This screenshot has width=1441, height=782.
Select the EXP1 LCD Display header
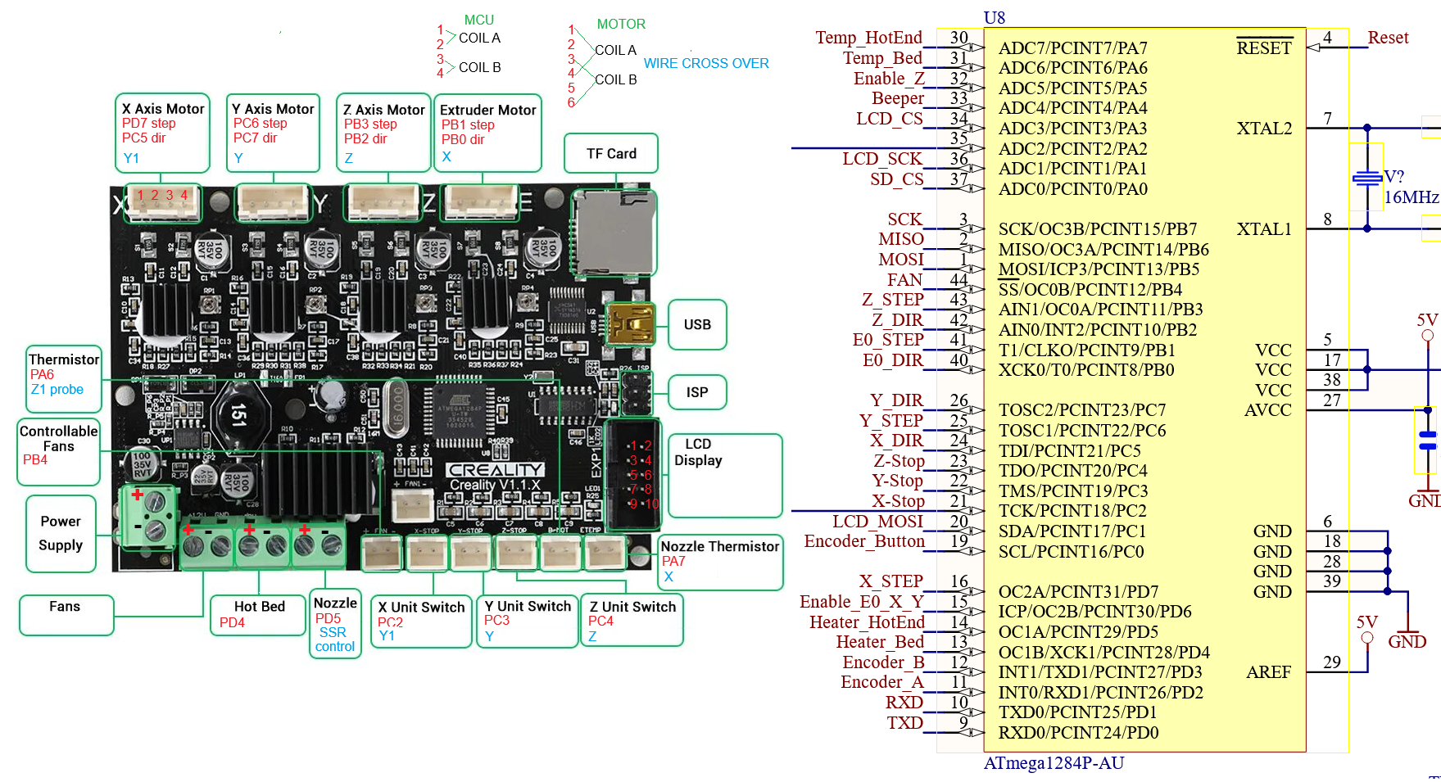pyautogui.click(x=635, y=475)
